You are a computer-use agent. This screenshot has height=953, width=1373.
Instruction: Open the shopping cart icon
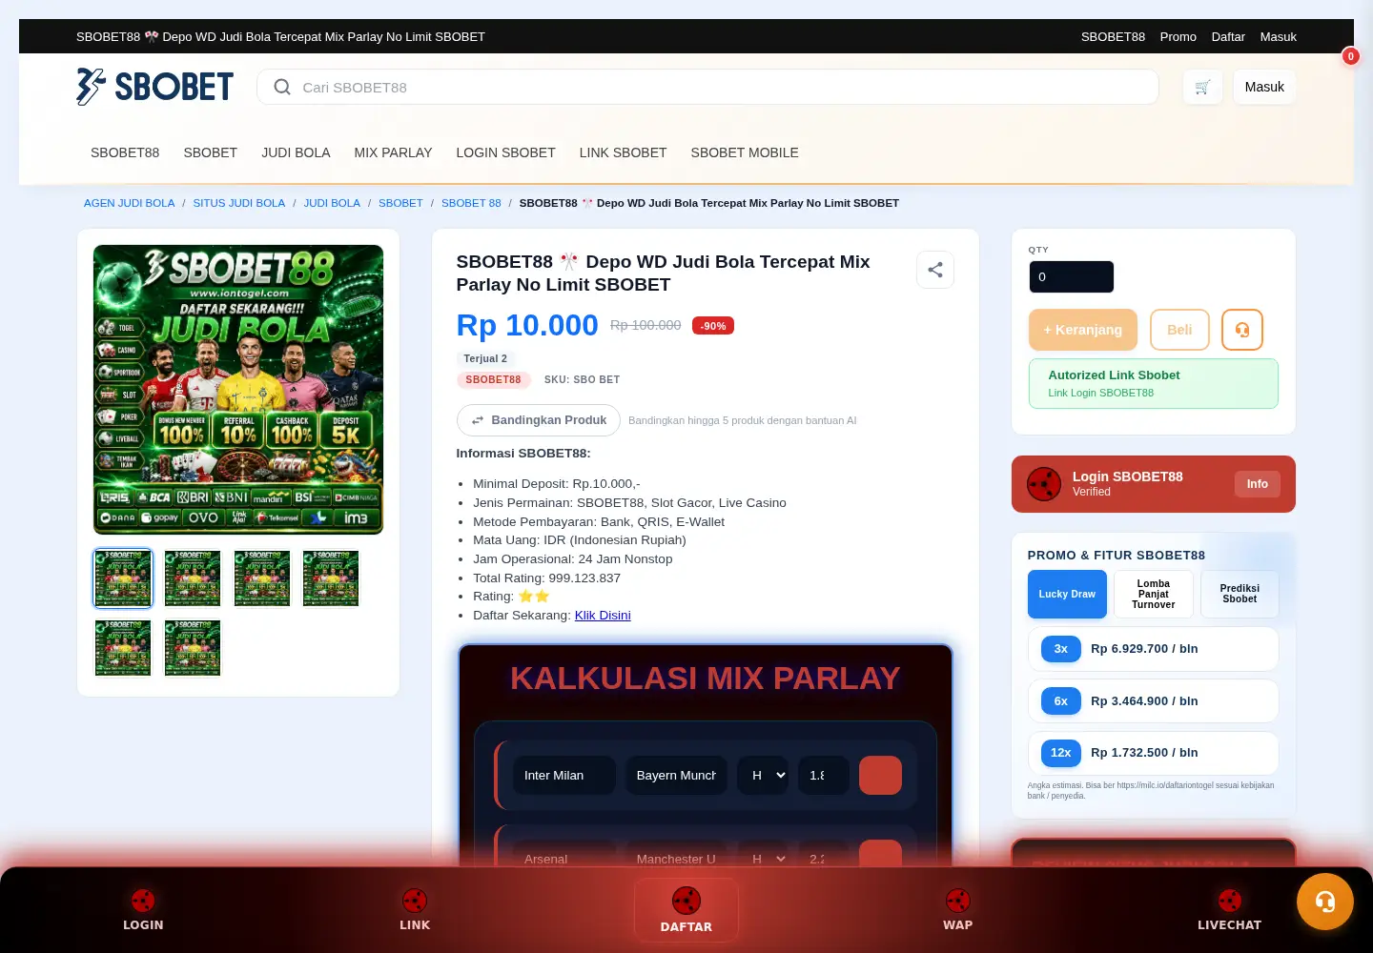1202,87
